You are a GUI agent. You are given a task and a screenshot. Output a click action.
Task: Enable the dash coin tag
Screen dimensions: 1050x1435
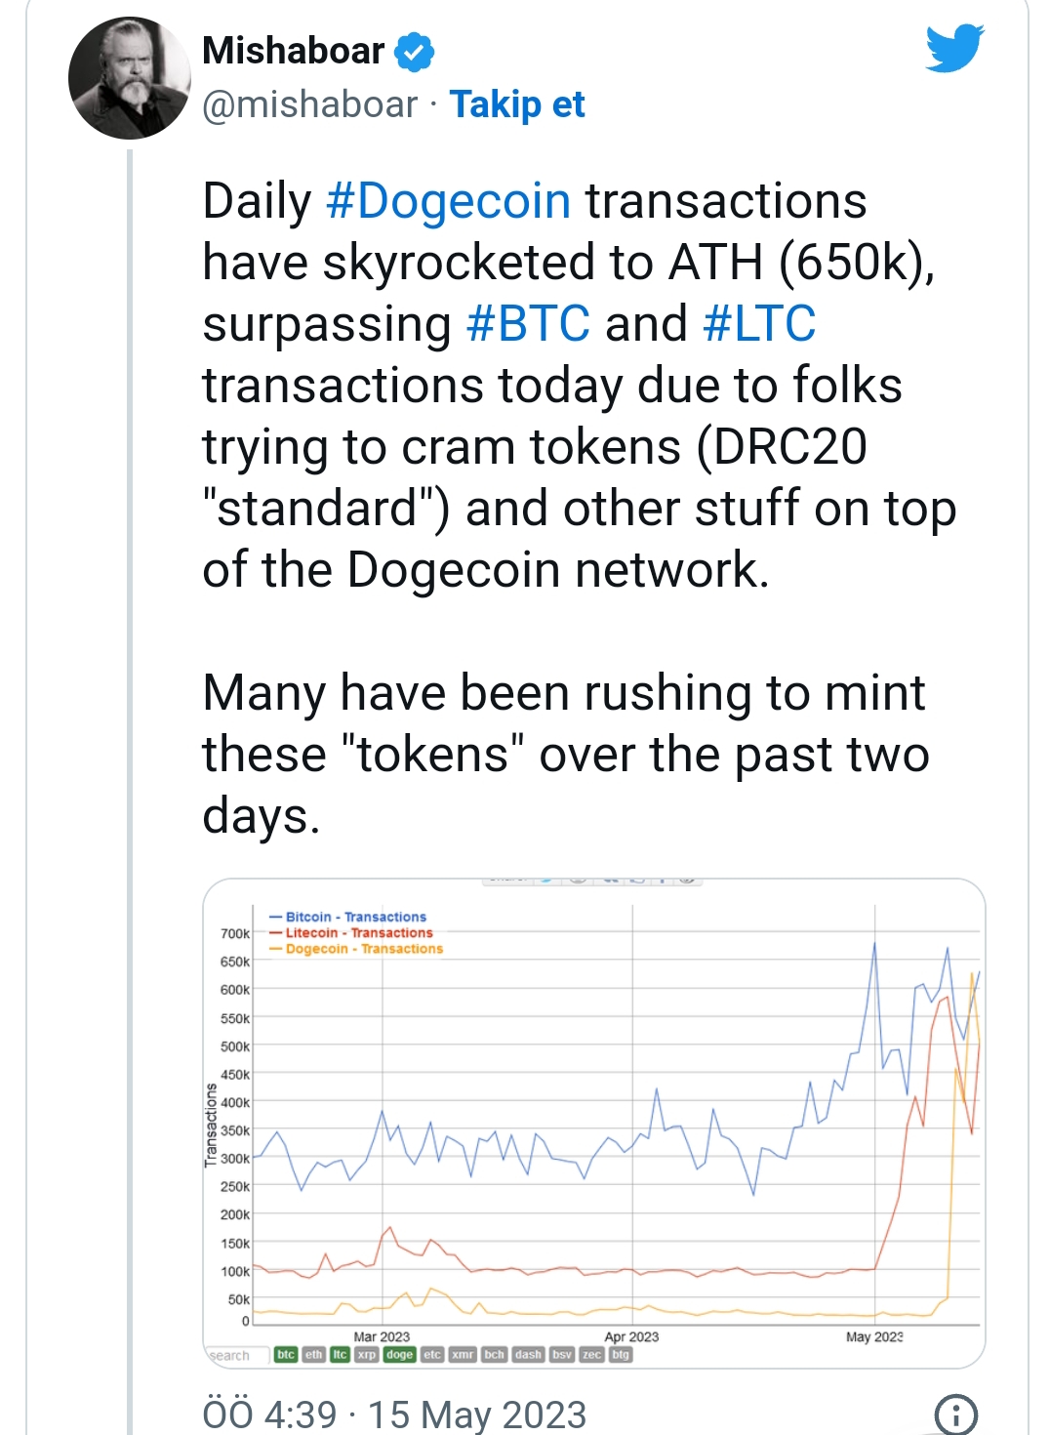click(x=528, y=1354)
